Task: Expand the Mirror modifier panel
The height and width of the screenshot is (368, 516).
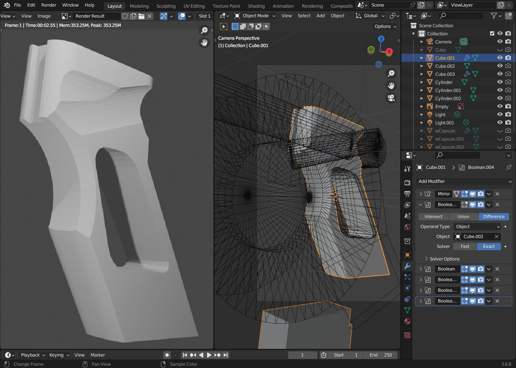Action: pyautogui.click(x=421, y=194)
